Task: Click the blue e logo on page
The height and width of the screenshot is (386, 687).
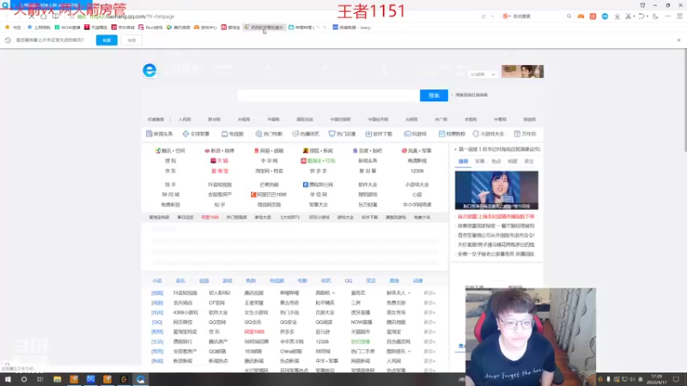Action: pos(149,70)
